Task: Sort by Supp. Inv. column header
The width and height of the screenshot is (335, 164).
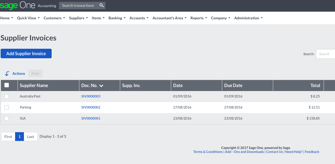Action: (131, 86)
